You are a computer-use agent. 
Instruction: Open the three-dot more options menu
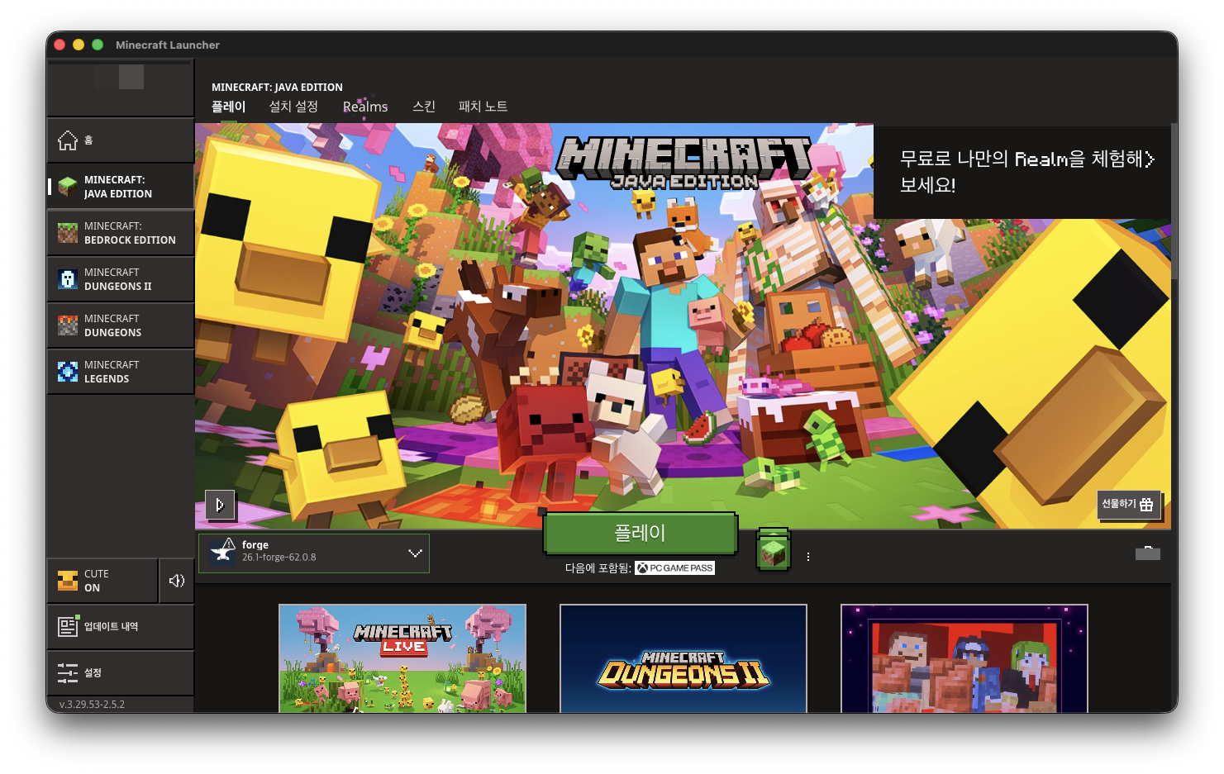click(x=808, y=557)
